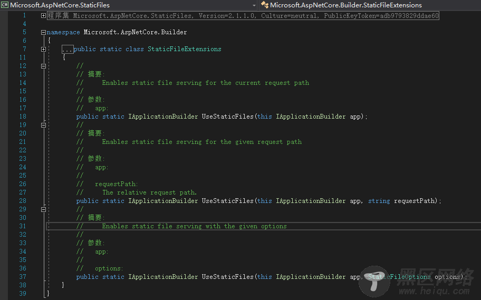Screen dimensions: 481x300
Task: Click the collapsed '...' ellipsis before public static class
Action: pos(67,49)
